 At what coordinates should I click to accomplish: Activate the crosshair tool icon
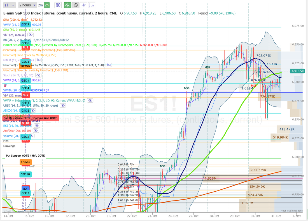click(x=83, y=5)
